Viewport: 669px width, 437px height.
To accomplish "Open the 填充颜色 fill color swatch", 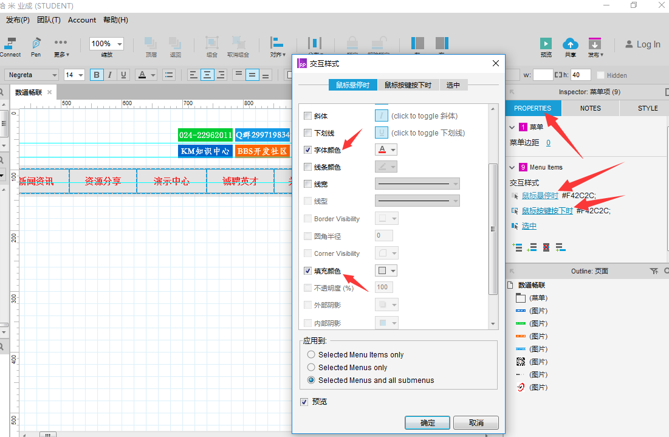I will (x=386, y=270).
